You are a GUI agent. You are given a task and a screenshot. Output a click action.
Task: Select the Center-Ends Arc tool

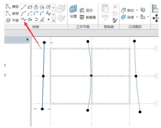click(30, 13)
